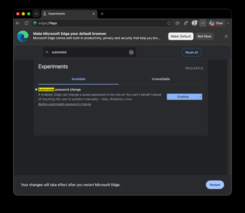Click the address bar showing edge://flags
This screenshot has width=245, height=213.
[x=102, y=23]
